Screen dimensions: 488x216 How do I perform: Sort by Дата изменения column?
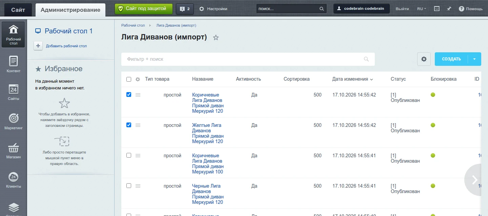[x=352, y=79]
